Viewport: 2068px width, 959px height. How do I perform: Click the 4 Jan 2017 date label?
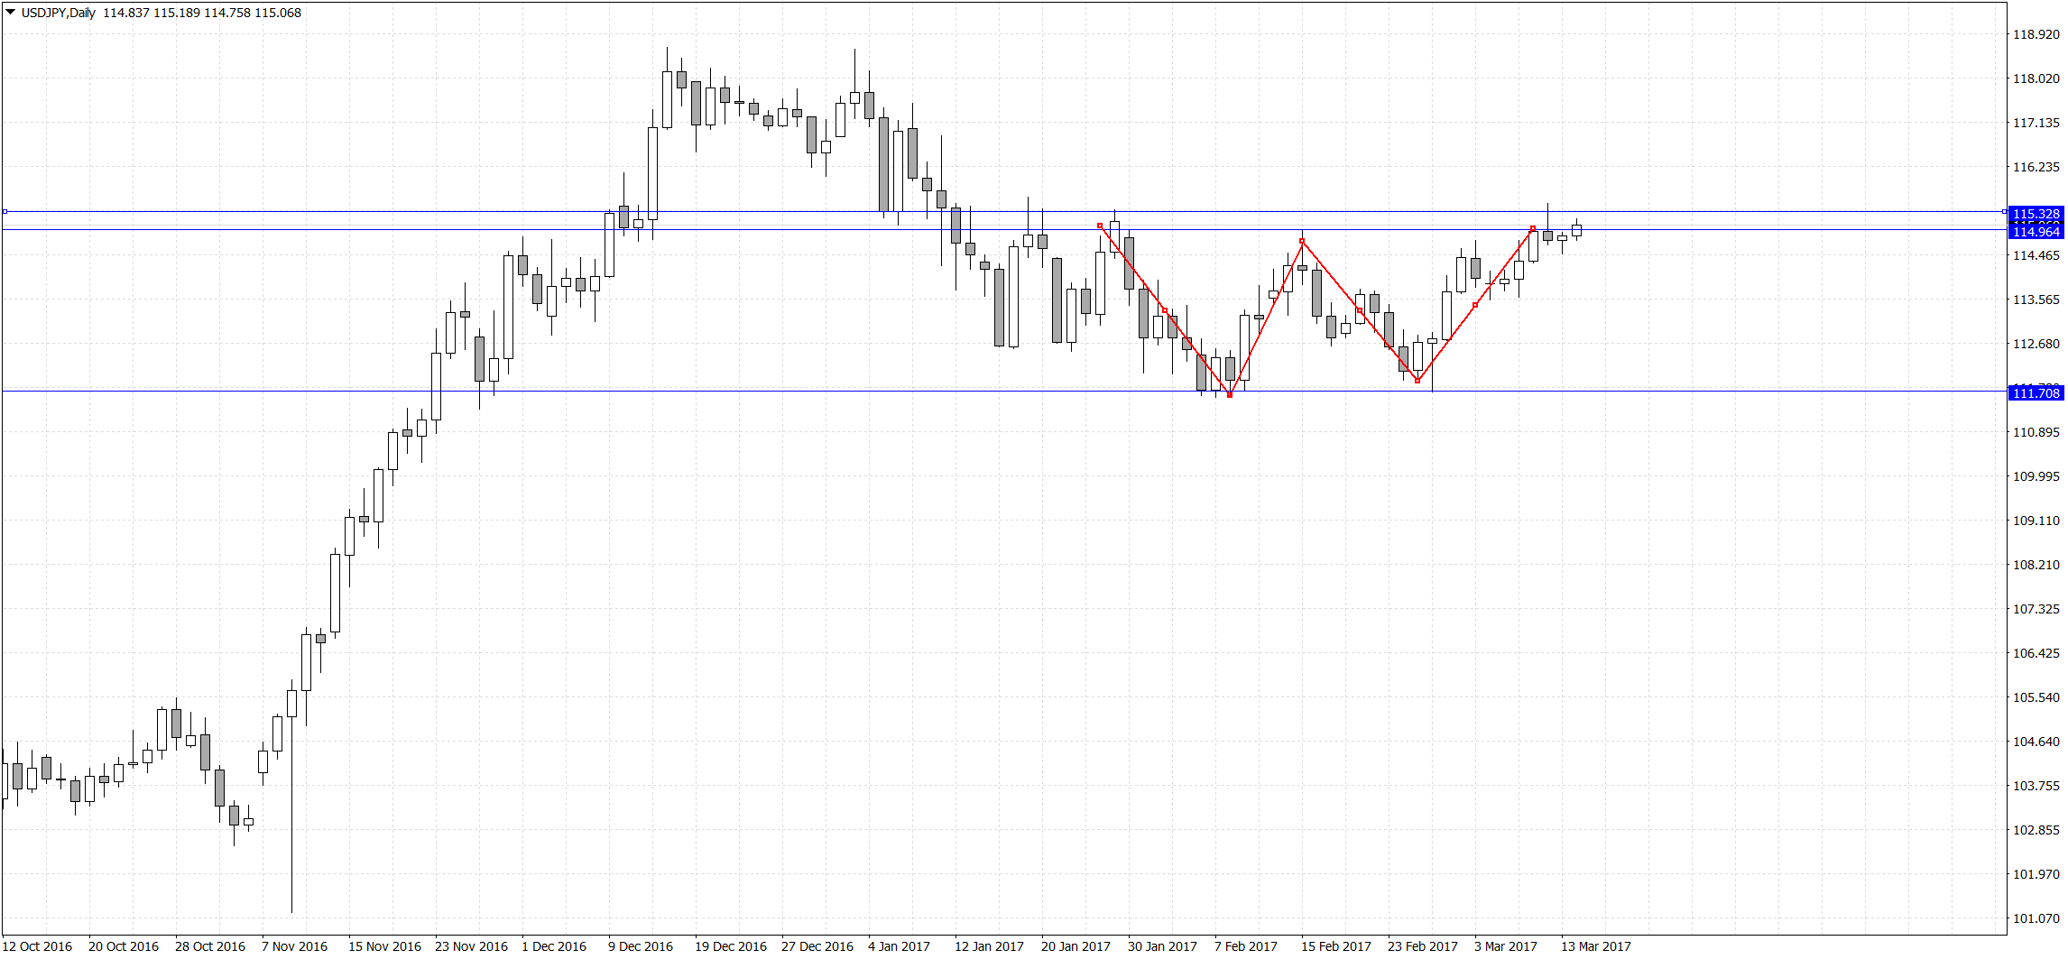click(899, 946)
